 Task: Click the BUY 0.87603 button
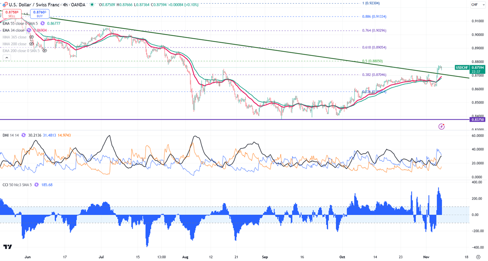click(39, 15)
